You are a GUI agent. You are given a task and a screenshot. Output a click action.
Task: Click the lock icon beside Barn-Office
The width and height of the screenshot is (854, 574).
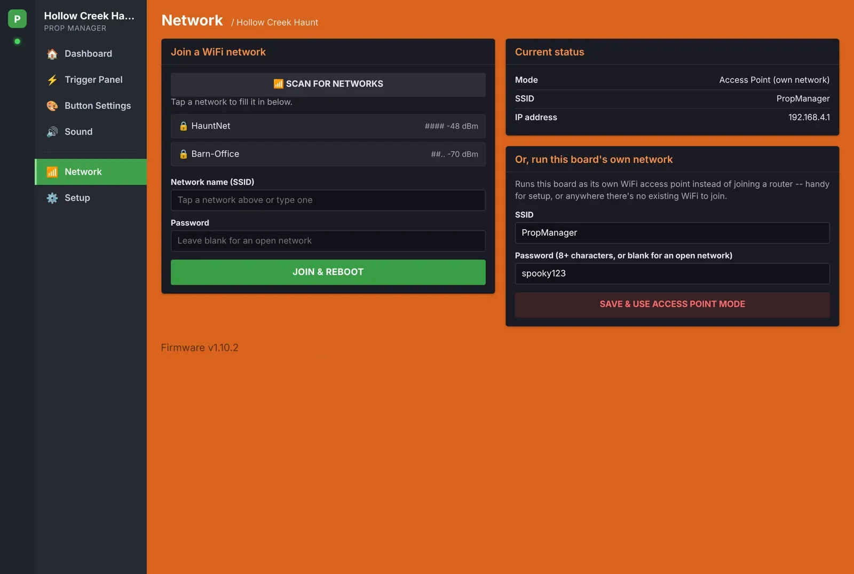pyautogui.click(x=183, y=154)
